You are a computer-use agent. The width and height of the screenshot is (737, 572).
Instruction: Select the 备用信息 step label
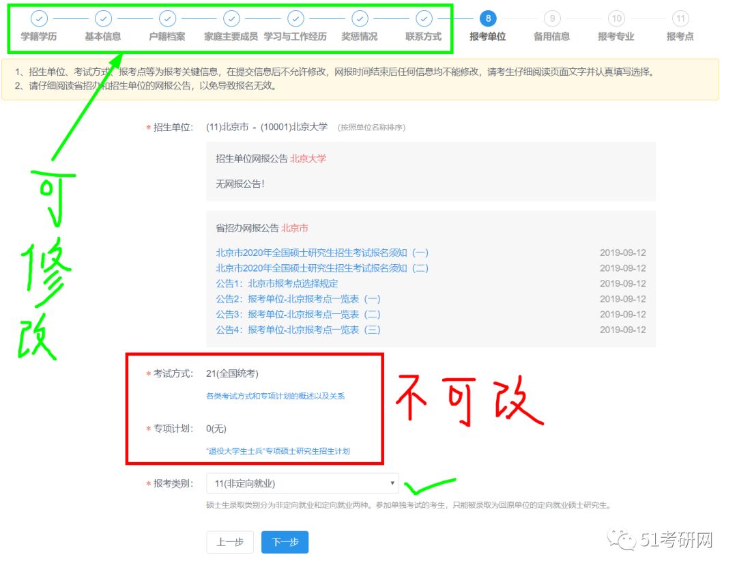(552, 37)
